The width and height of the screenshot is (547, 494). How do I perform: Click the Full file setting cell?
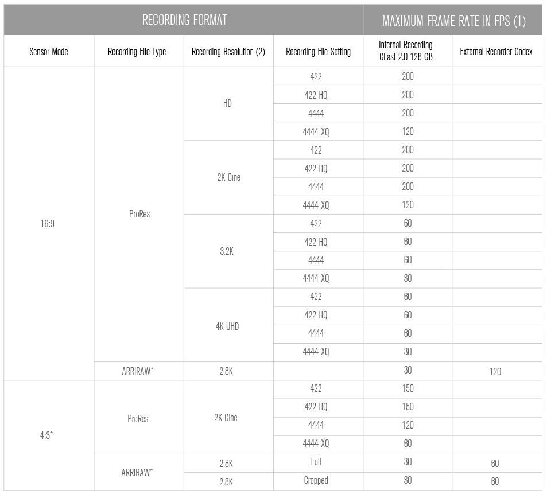click(x=315, y=462)
